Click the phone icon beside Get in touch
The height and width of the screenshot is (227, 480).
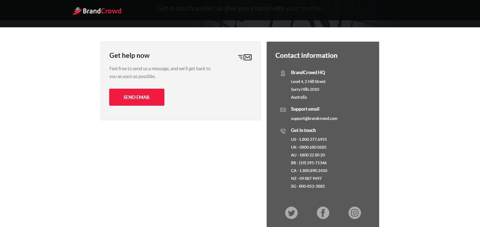click(283, 131)
